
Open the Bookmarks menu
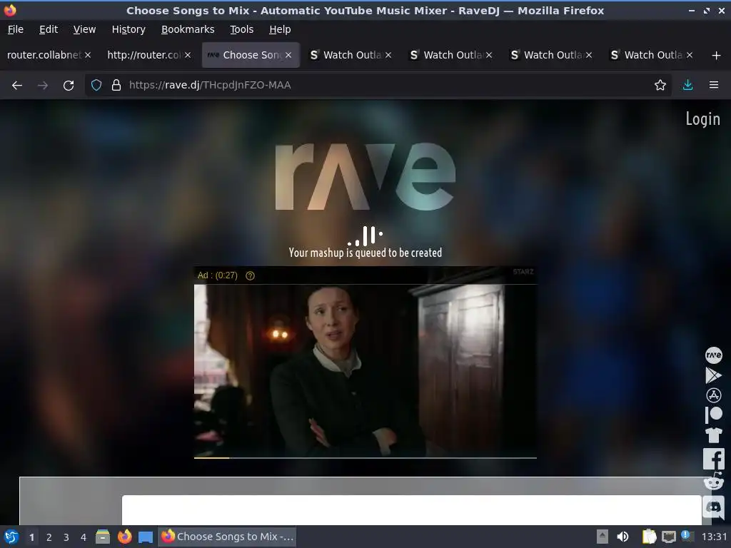point(188,29)
